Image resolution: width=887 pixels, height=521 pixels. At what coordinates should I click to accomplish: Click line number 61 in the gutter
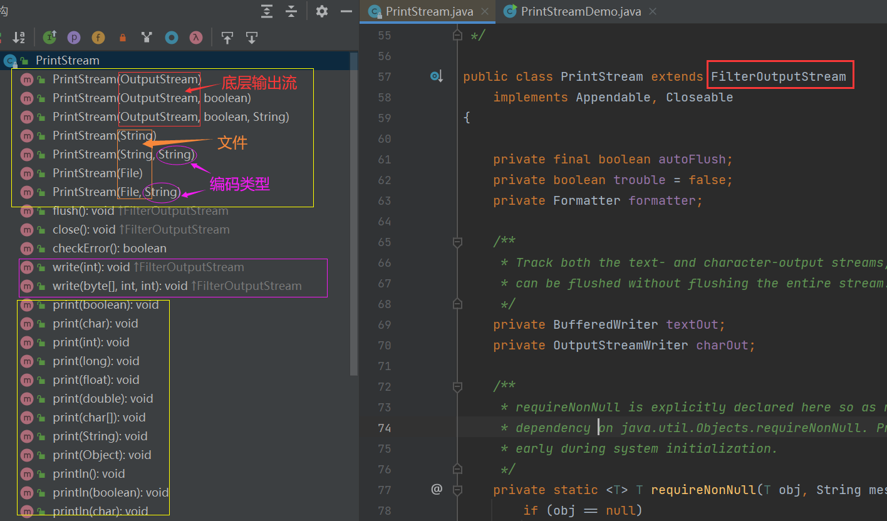pyautogui.click(x=384, y=160)
